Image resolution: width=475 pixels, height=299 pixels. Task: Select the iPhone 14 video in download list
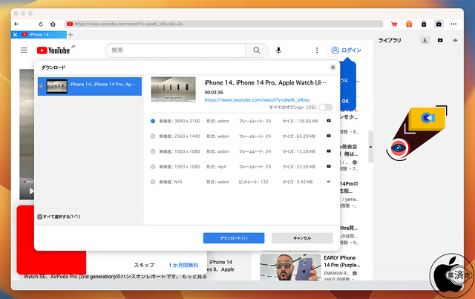(x=90, y=86)
